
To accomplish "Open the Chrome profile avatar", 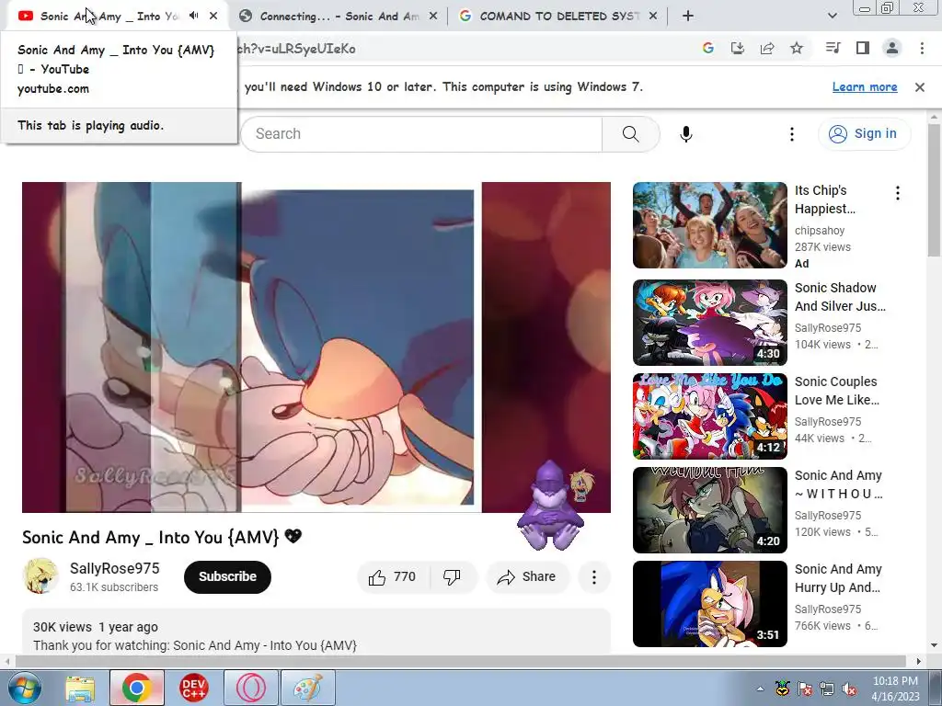I will coord(892,48).
